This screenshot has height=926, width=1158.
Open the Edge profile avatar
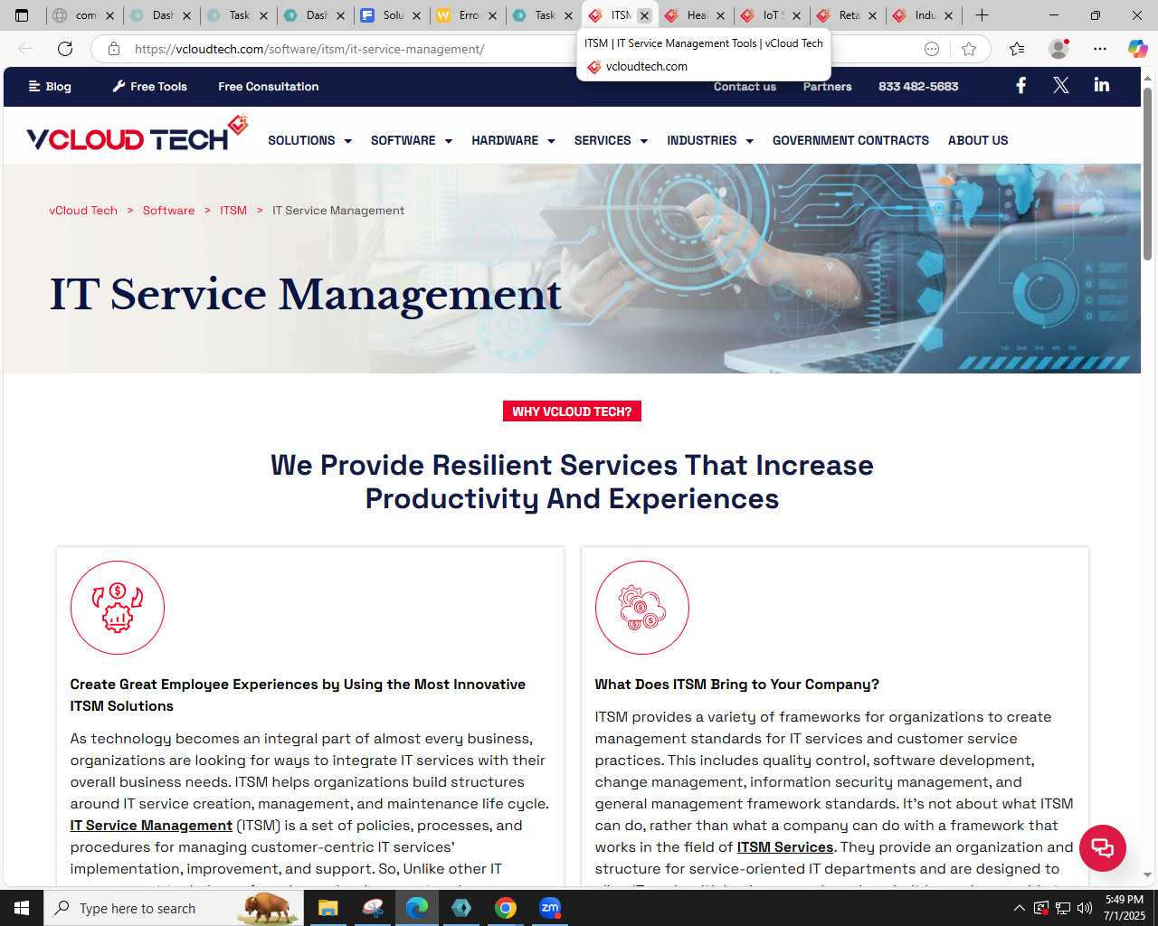(1058, 49)
